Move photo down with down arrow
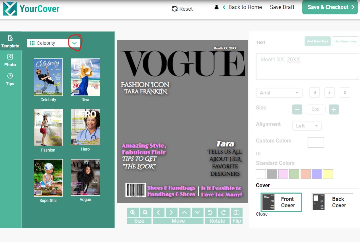360x242 pixels. 197,212
